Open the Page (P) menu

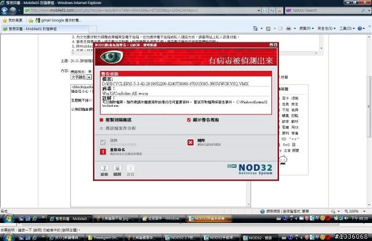(x=306, y=28)
